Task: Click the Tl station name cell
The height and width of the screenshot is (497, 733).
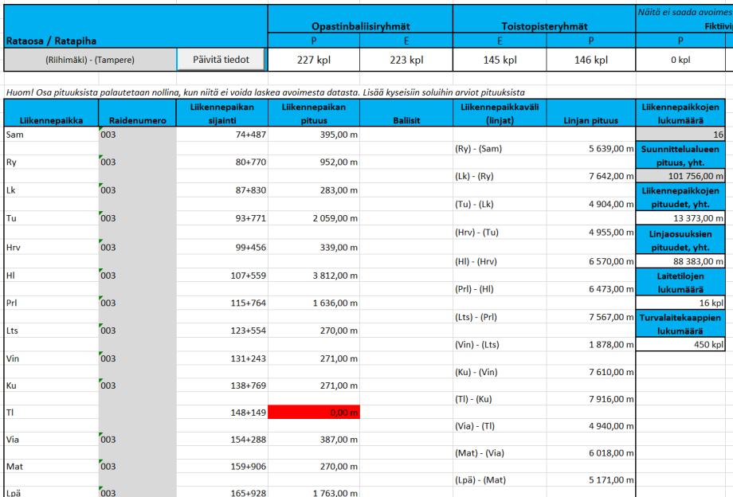Action: coord(52,412)
